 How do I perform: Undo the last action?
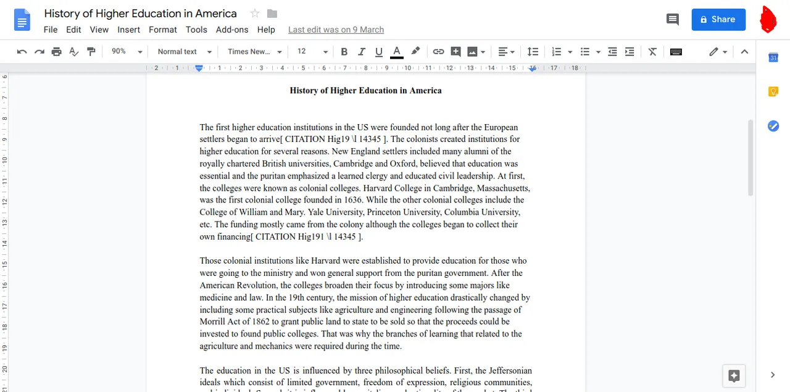[22, 52]
